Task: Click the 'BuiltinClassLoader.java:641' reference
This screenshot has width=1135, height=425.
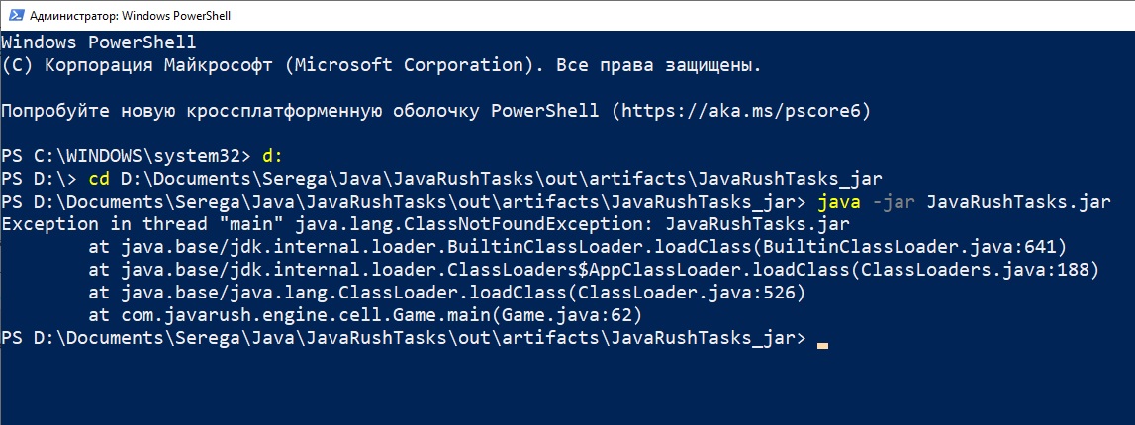Action: tap(917, 247)
